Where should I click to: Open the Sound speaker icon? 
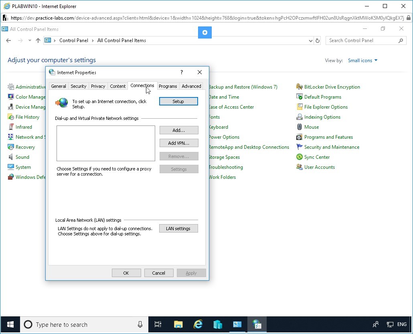(x=11, y=157)
